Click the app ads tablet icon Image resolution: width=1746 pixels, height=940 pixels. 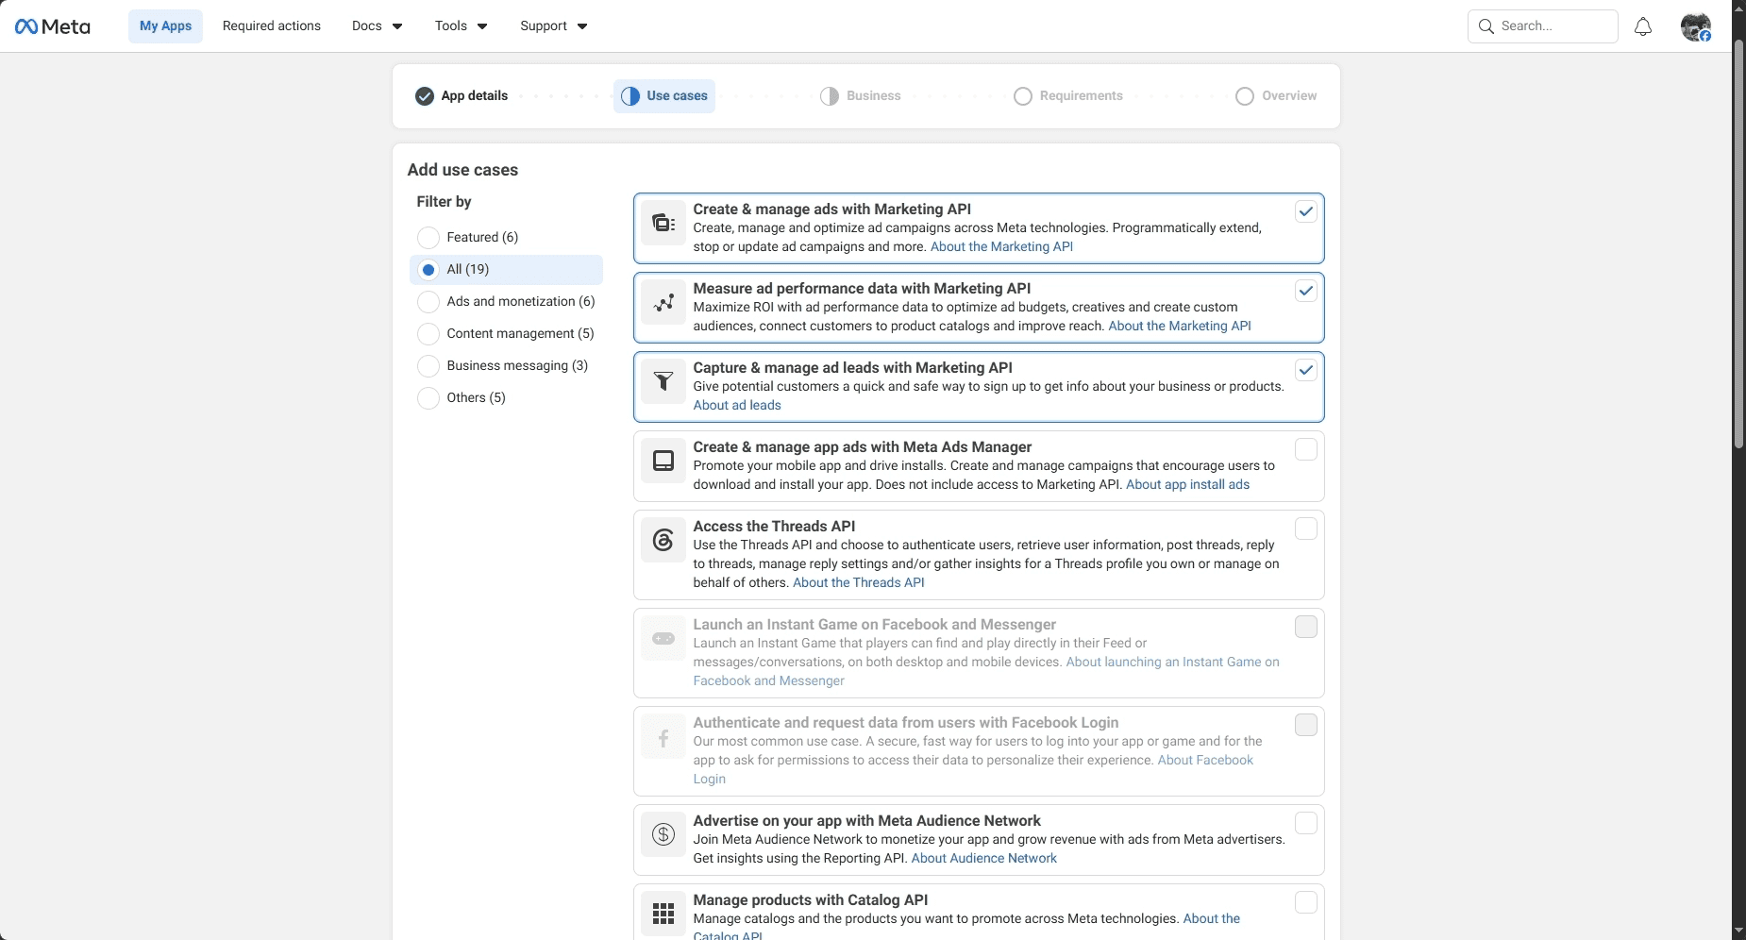tap(663, 461)
